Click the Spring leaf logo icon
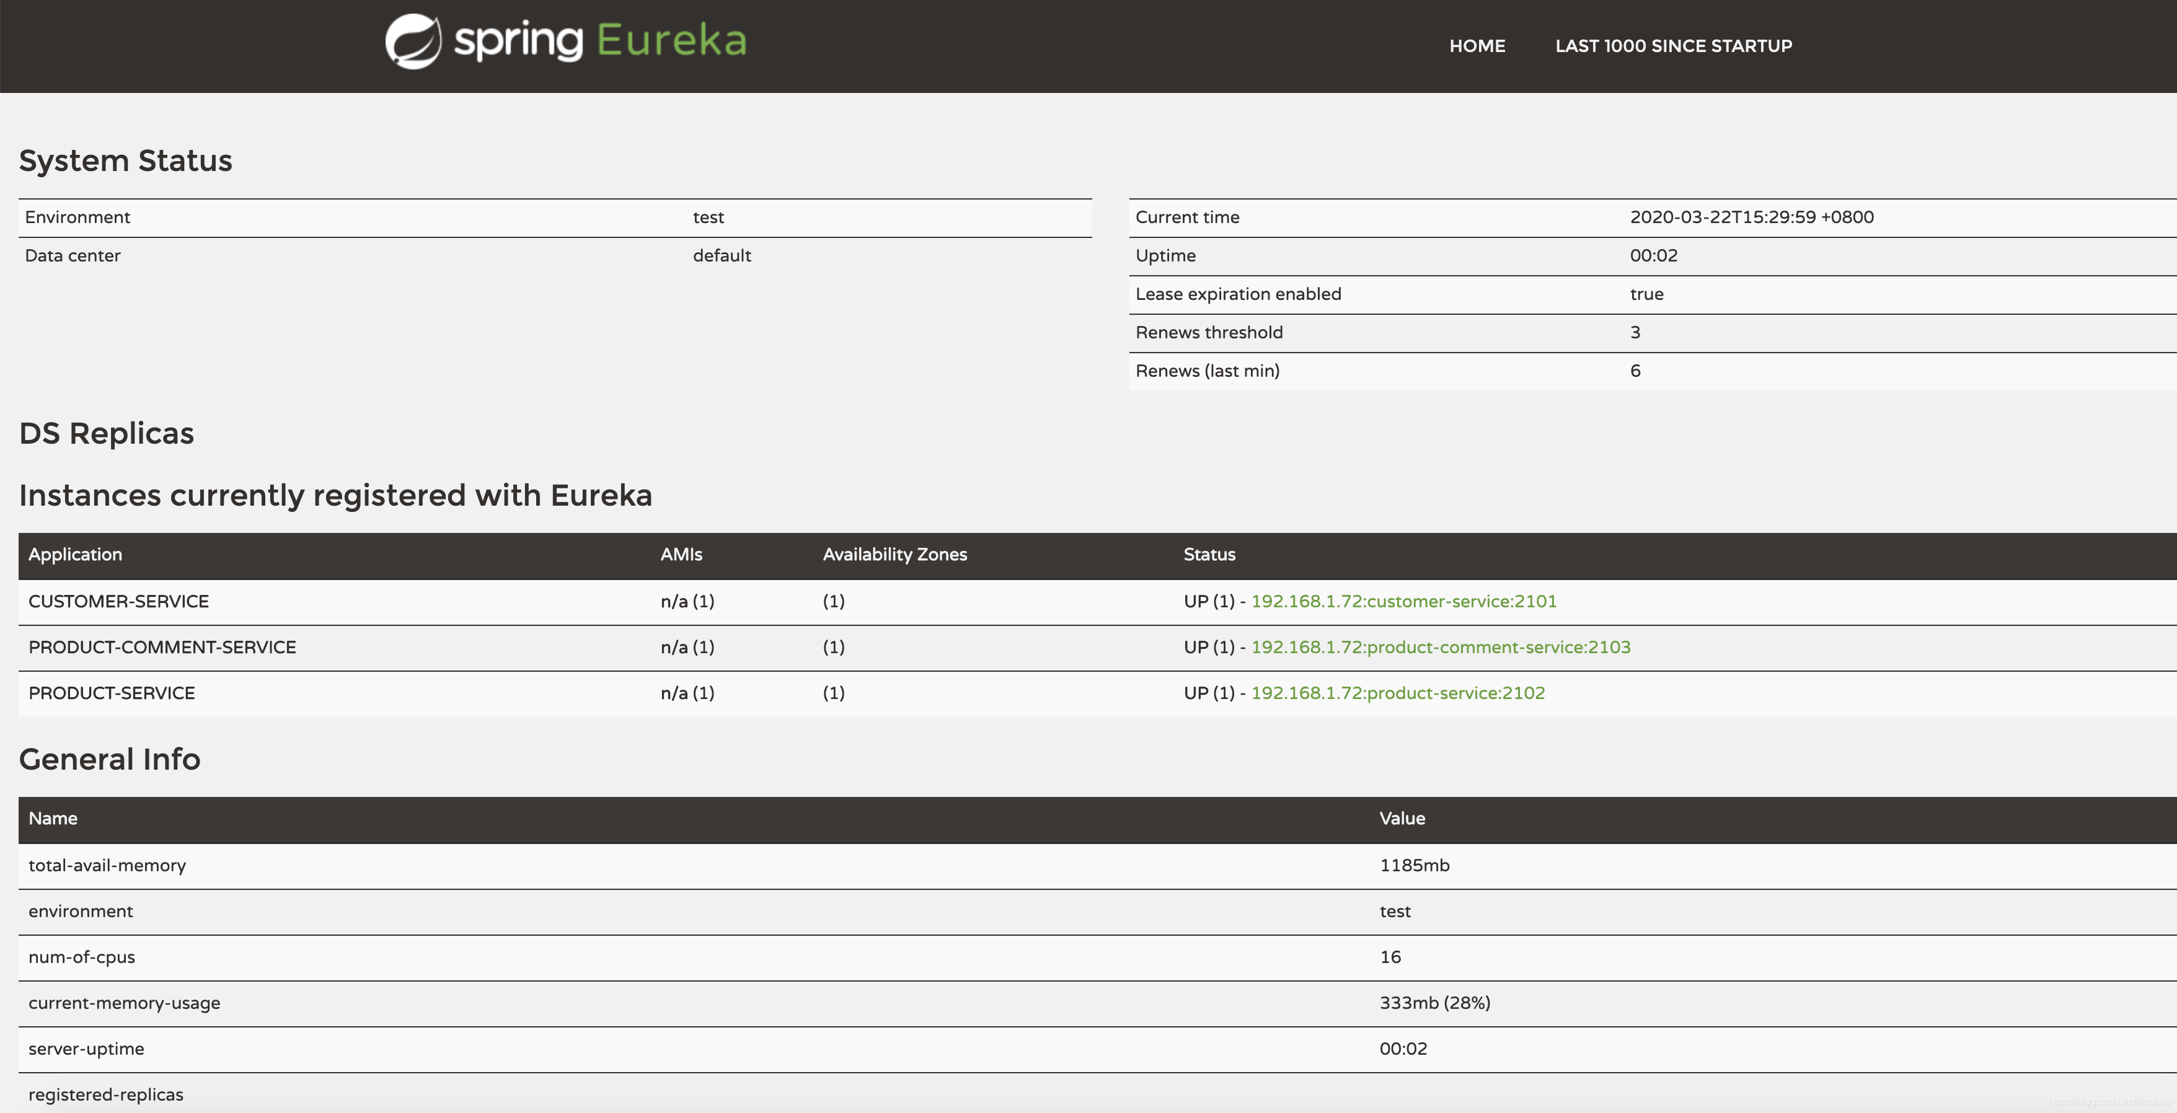Image resolution: width=2177 pixels, height=1113 pixels. click(x=412, y=42)
